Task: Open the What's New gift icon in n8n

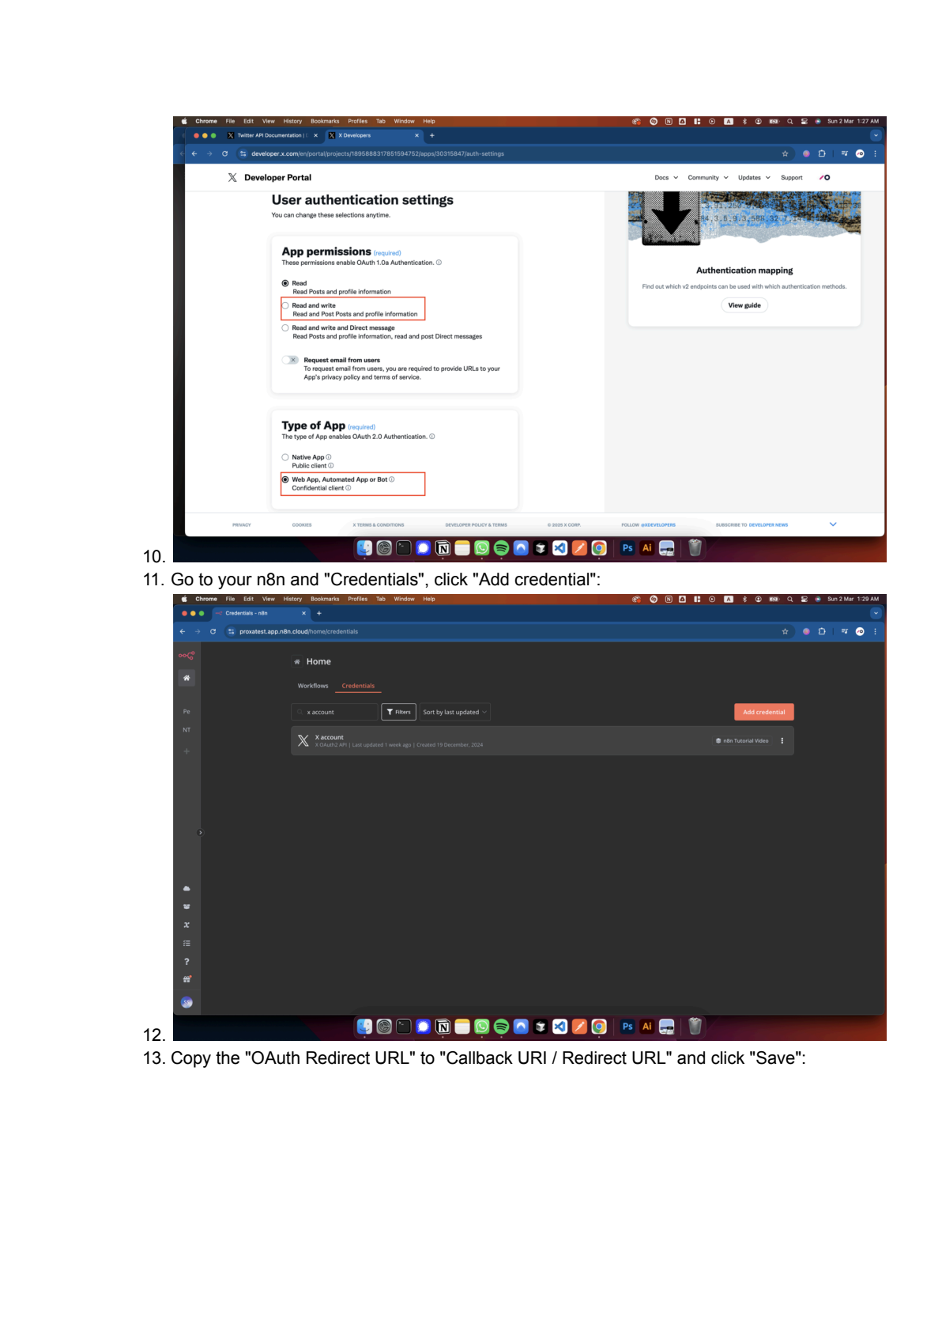Action: click(x=187, y=979)
